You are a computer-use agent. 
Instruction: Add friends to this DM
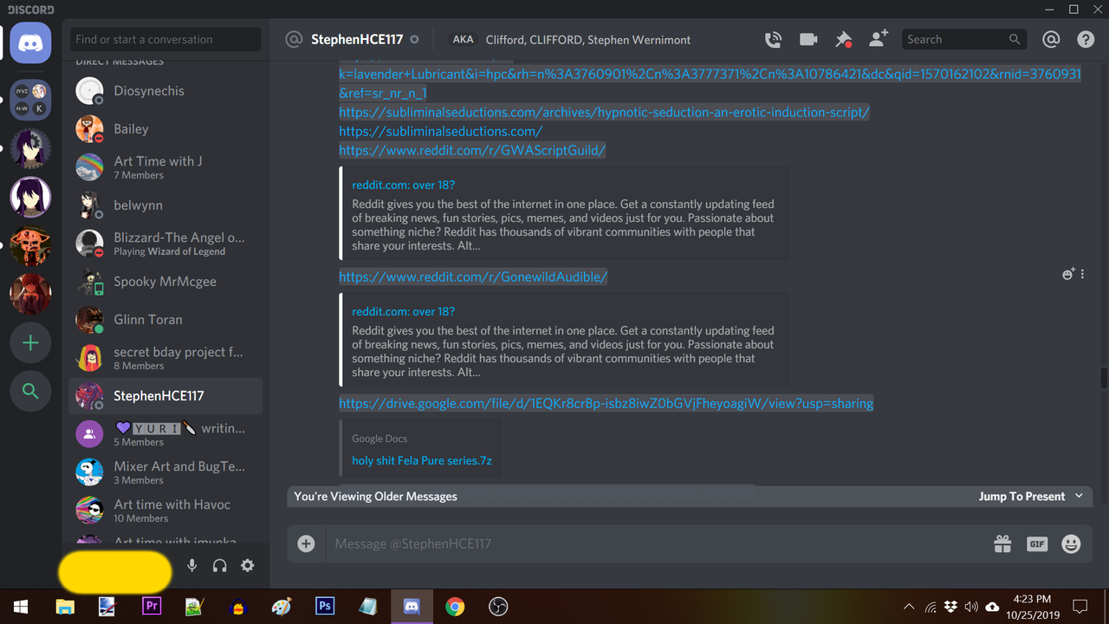(879, 39)
